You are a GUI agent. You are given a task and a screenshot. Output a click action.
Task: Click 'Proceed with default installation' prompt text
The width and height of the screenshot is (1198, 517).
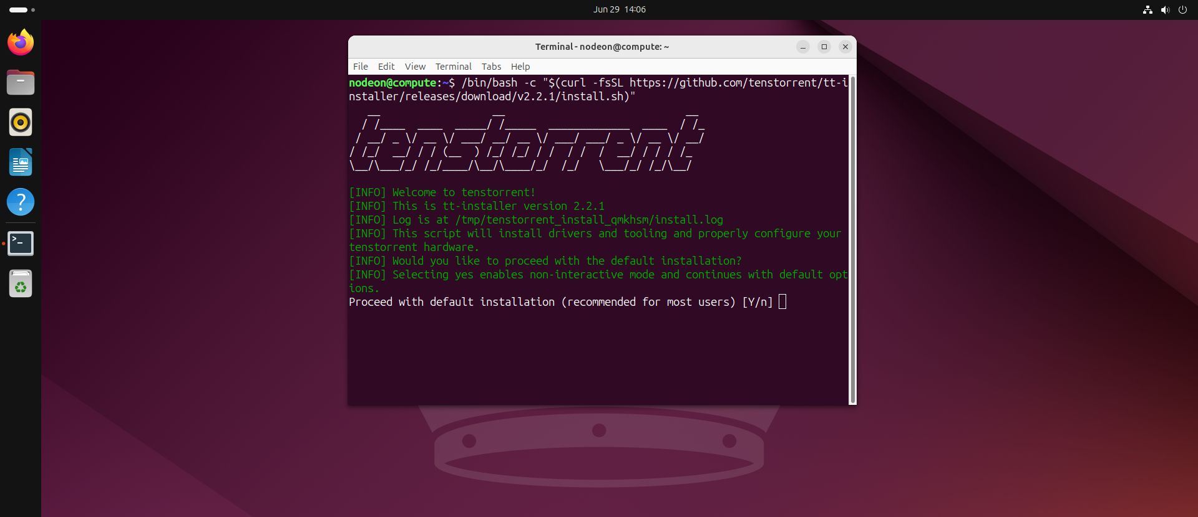pos(561,302)
